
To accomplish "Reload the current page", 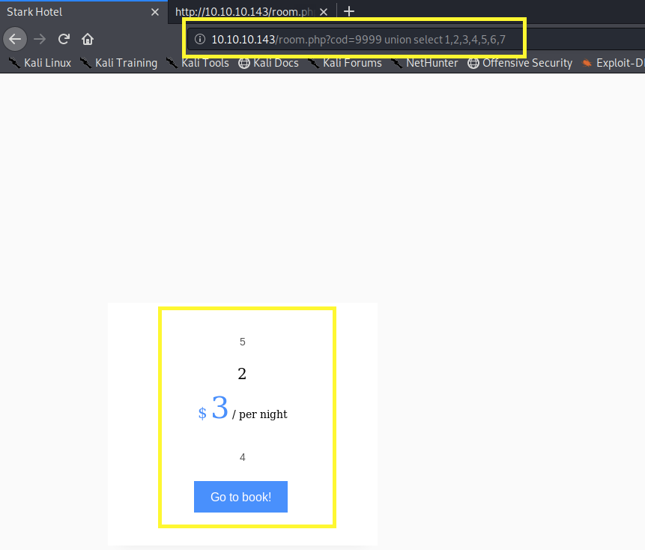I will (x=64, y=39).
